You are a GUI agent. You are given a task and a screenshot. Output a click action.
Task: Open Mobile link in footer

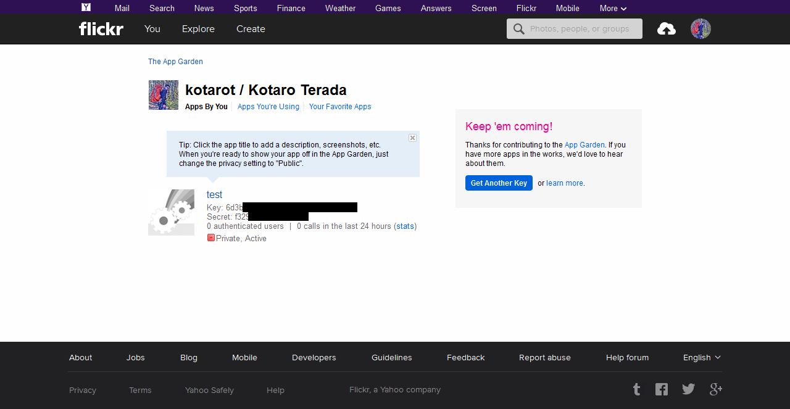click(x=244, y=357)
